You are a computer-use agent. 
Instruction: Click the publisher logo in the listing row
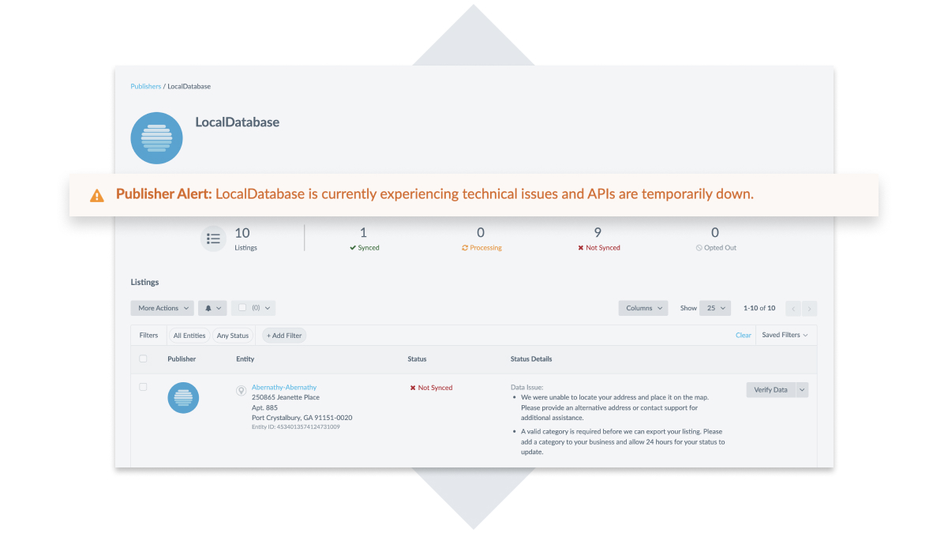tap(183, 397)
